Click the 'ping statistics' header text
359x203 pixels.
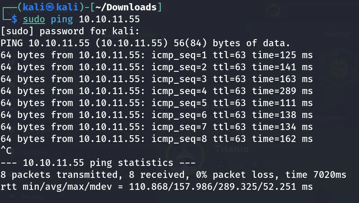point(131,163)
